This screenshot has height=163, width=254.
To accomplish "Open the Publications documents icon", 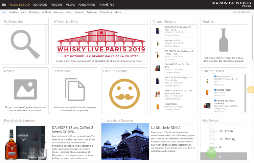I will 75,90.
